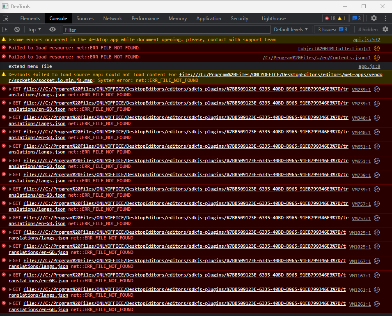This screenshot has height=316, width=392.
Task: Switch to the Performance tab
Action: pyautogui.click(x=145, y=19)
